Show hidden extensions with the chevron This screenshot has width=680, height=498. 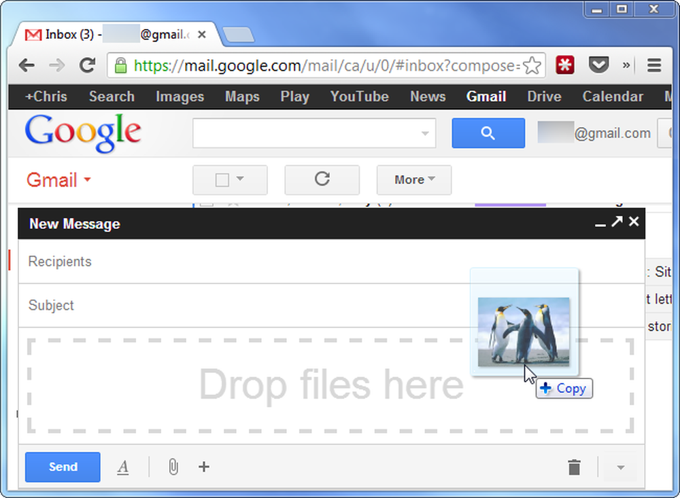(626, 65)
